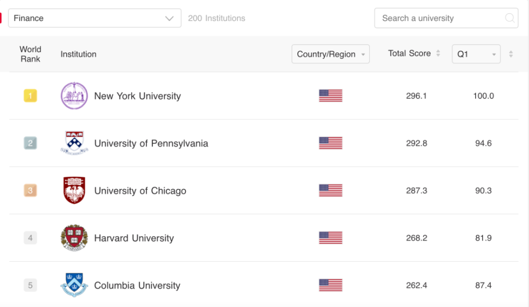529x307 pixels.
Task: Sort by Total Score column
Action: [x=437, y=54]
